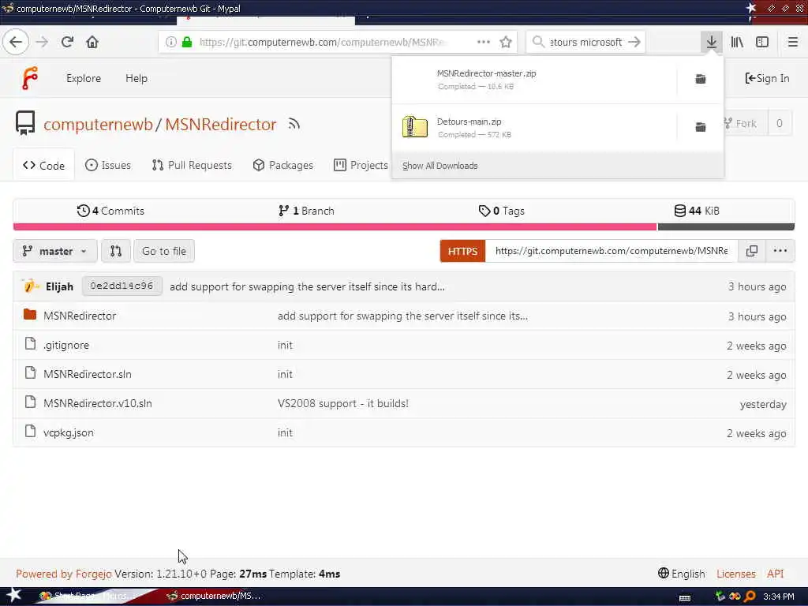Viewport: 808px width, 606px height.
Task: Open page actions three-dot menu
Action: 484,42
